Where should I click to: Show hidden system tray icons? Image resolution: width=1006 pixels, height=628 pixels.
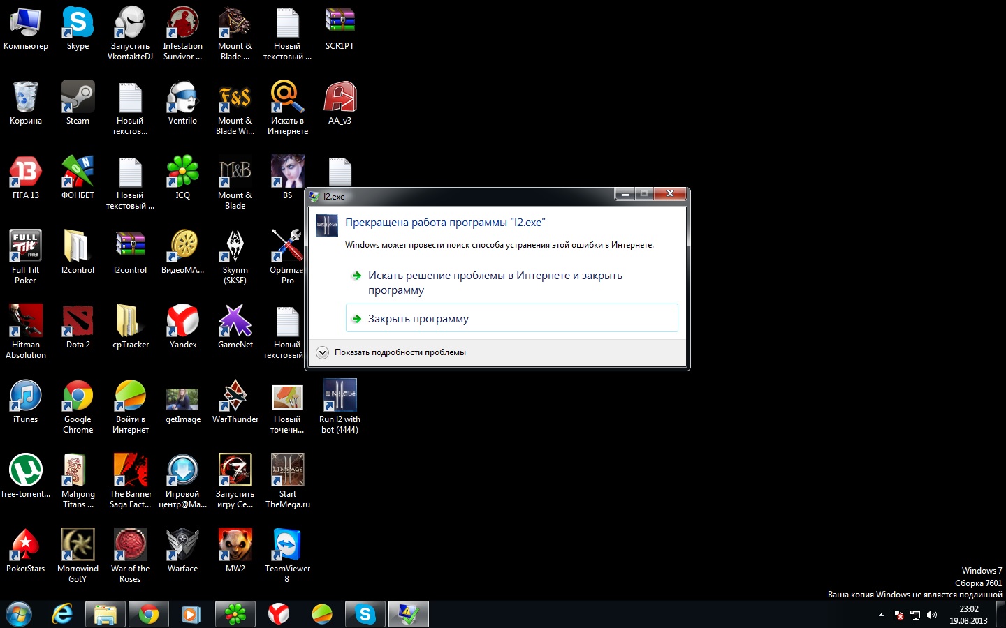[x=881, y=615]
